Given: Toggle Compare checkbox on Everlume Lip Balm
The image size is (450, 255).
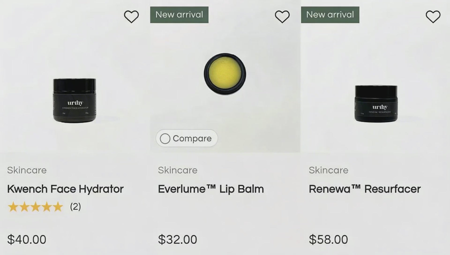Looking at the screenshot, I should pos(165,138).
